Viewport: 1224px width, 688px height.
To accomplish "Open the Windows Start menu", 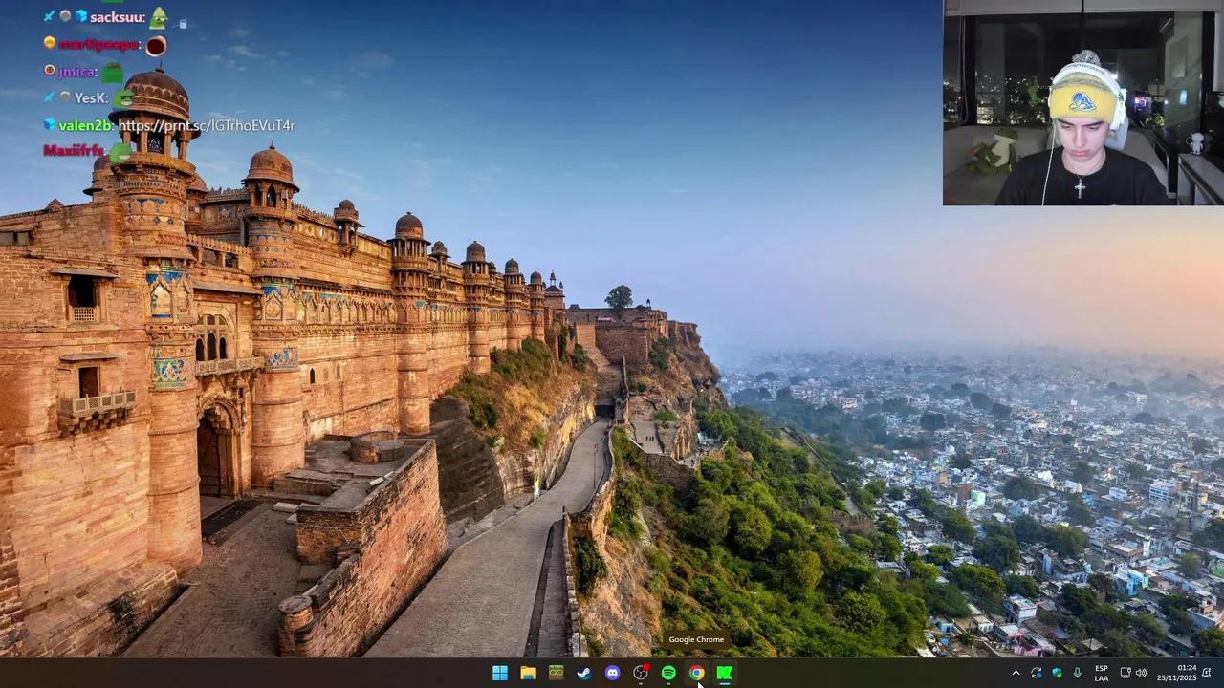I will (x=500, y=673).
